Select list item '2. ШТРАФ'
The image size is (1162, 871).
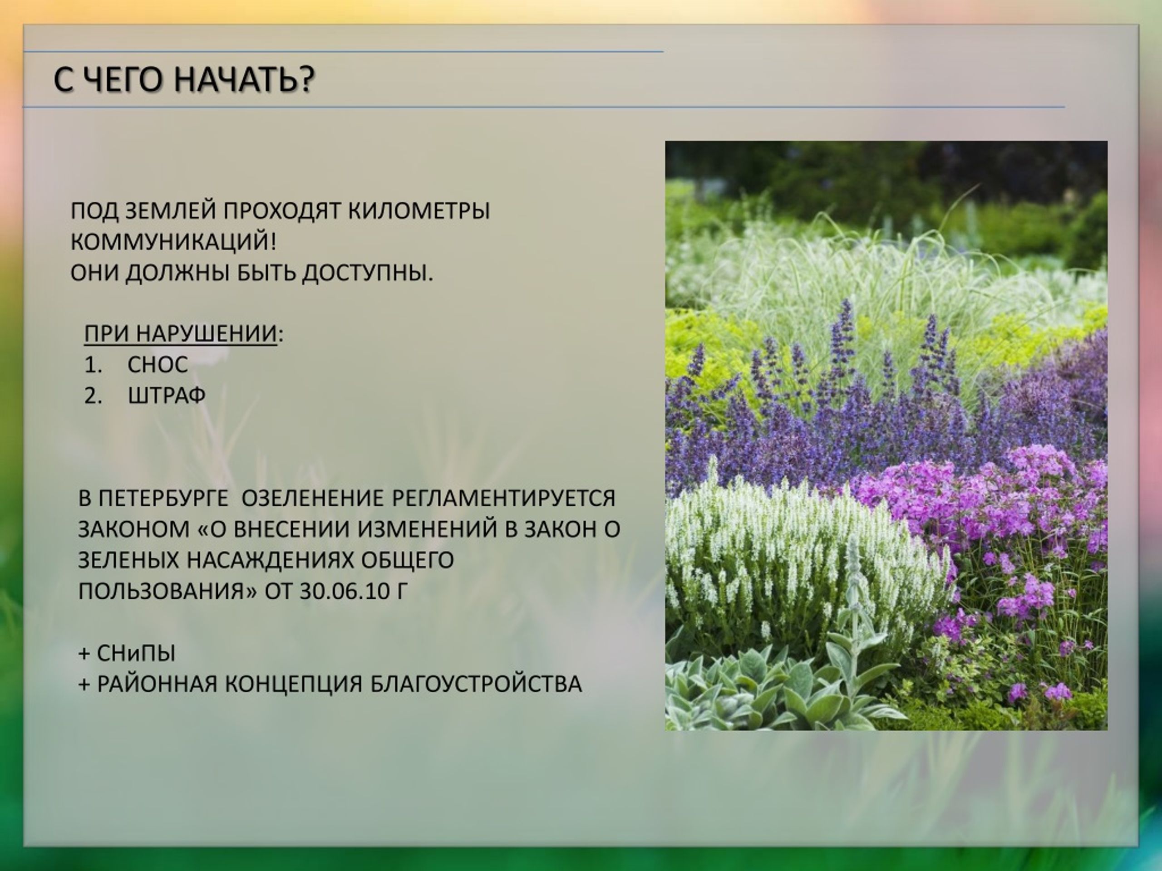(144, 395)
